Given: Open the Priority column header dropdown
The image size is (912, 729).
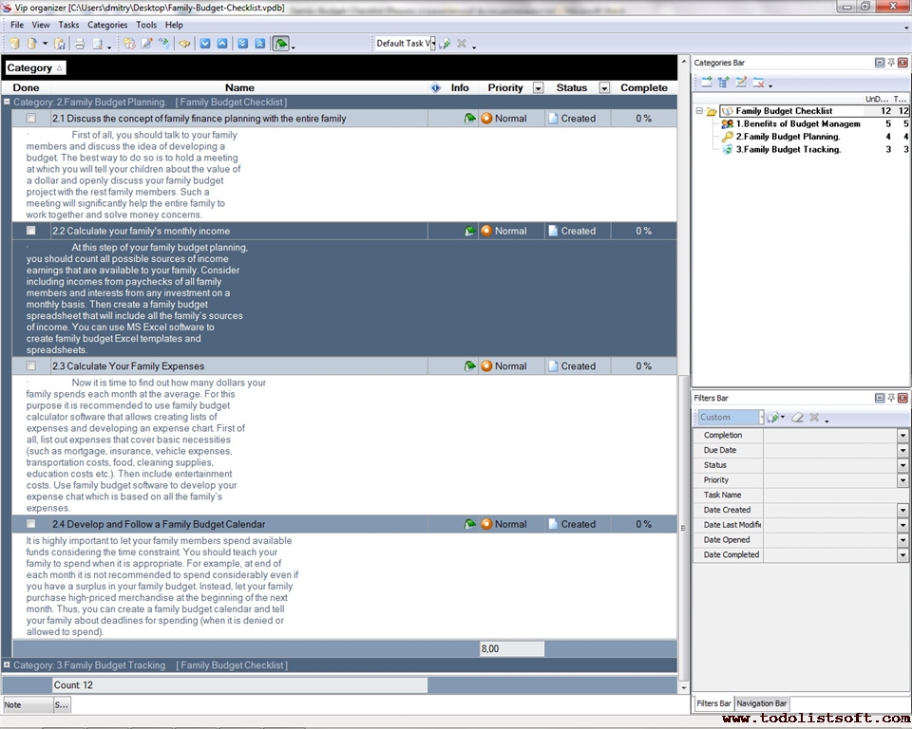Looking at the screenshot, I should [538, 88].
